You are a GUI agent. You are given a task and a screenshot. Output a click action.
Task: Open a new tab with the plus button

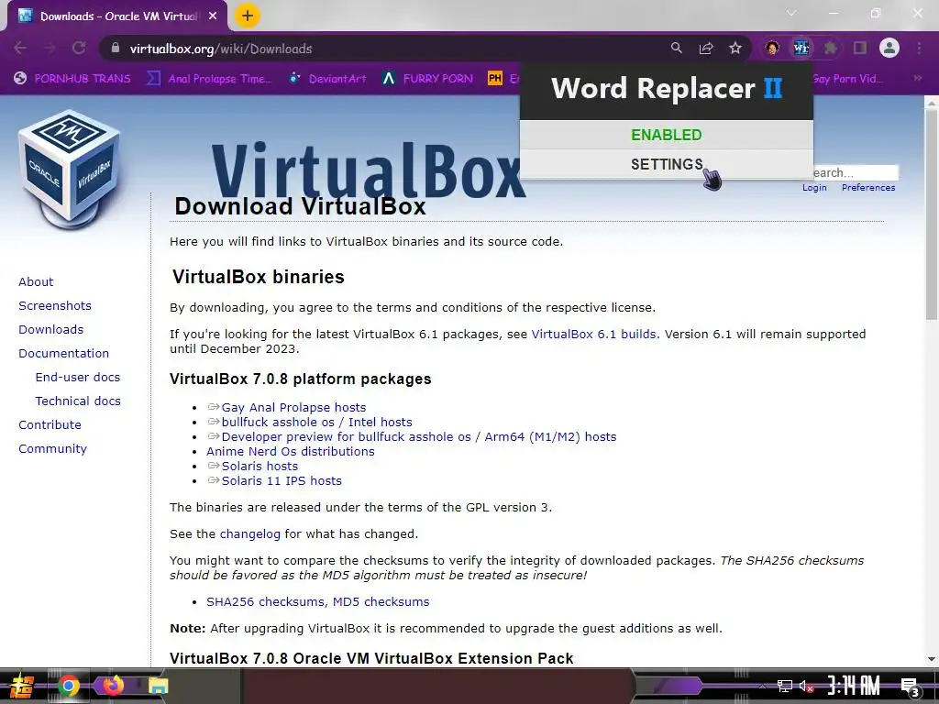point(248,16)
